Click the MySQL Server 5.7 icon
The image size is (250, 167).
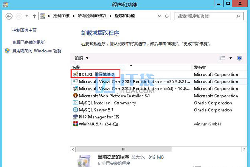click(75, 110)
